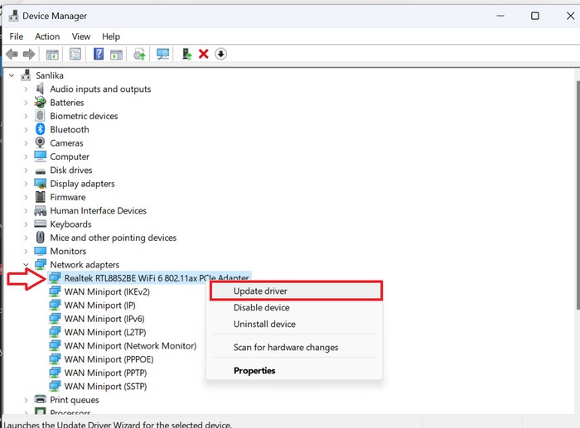580x428 pixels.
Task: Click the Mice pointing devices icon
Action: point(41,238)
